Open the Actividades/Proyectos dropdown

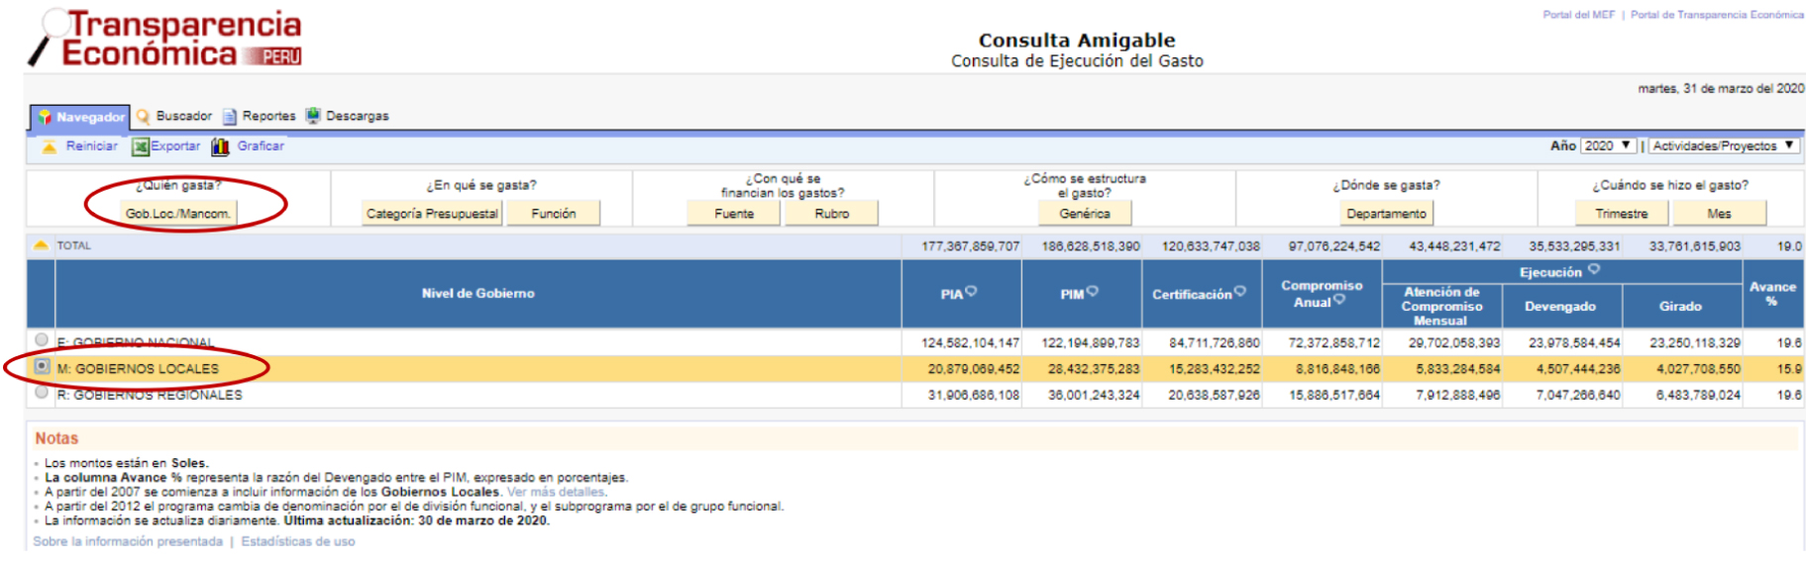pyautogui.click(x=1723, y=145)
